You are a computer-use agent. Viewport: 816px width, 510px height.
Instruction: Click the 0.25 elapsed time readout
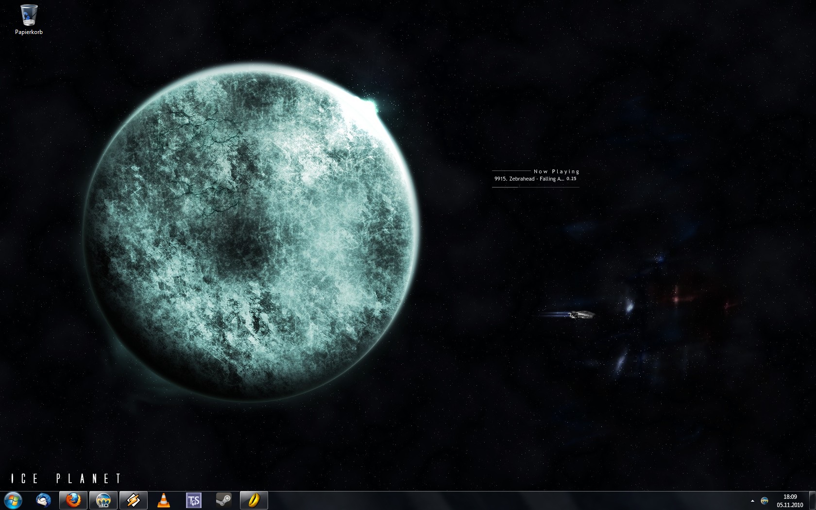point(571,179)
